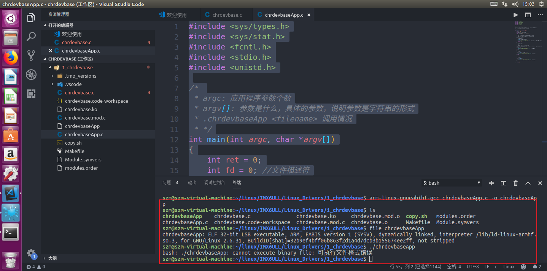Open the Files manager from the dock
Viewport: 547px width, 271px height.
tap(11, 38)
